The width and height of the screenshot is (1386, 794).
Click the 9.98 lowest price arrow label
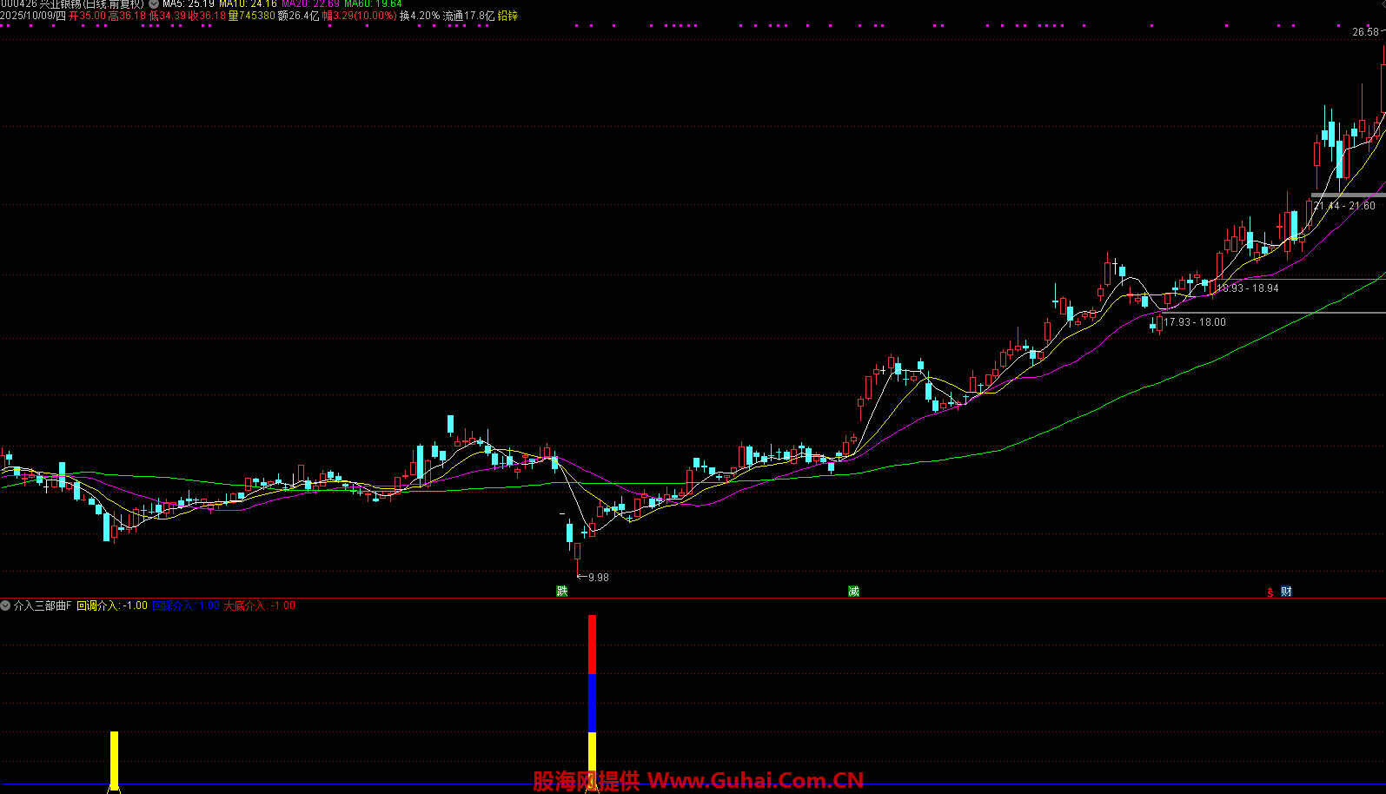point(597,577)
